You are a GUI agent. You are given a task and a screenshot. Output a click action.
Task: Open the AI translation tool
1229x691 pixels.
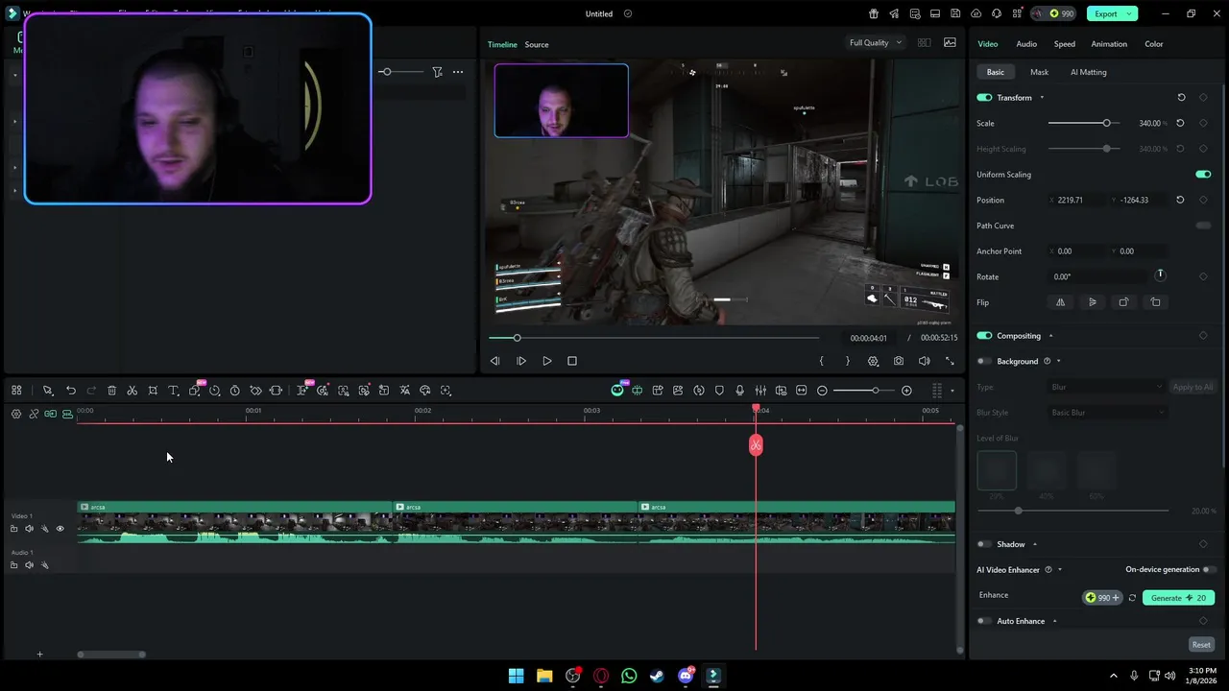(x=405, y=391)
